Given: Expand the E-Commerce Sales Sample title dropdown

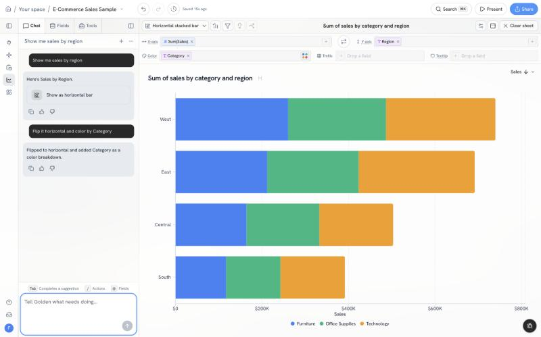Looking at the screenshot, I should pos(122,9).
